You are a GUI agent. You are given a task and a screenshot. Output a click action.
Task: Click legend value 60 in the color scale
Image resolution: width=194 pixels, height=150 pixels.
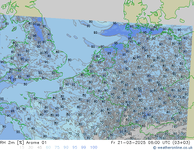tap(48, 148)
